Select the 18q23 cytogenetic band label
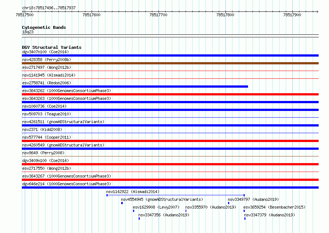The width and height of the screenshot is (329, 233). point(28,32)
